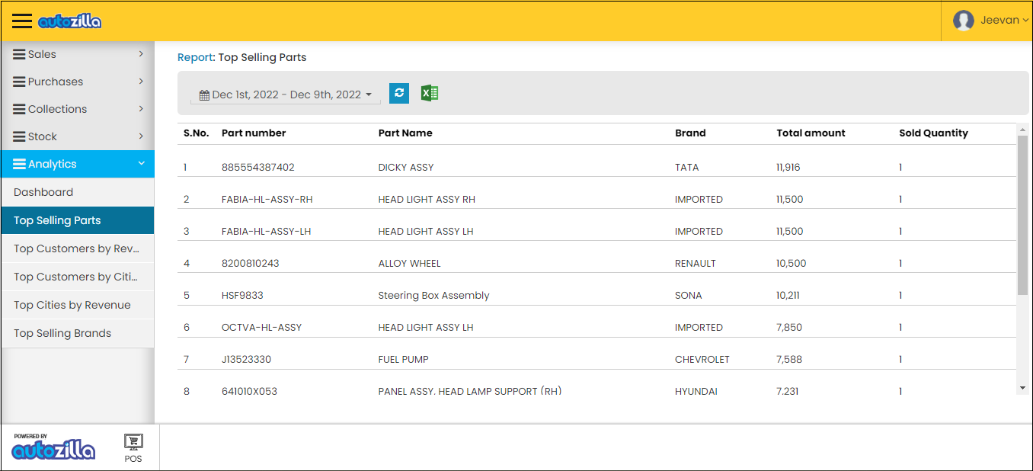This screenshot has height=471, width=1033.
Task: Click brand SONA
Action: click(689, 295)
